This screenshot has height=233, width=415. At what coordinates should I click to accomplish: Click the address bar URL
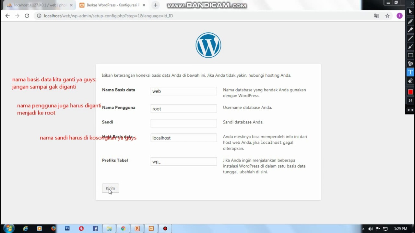point(108,16)
